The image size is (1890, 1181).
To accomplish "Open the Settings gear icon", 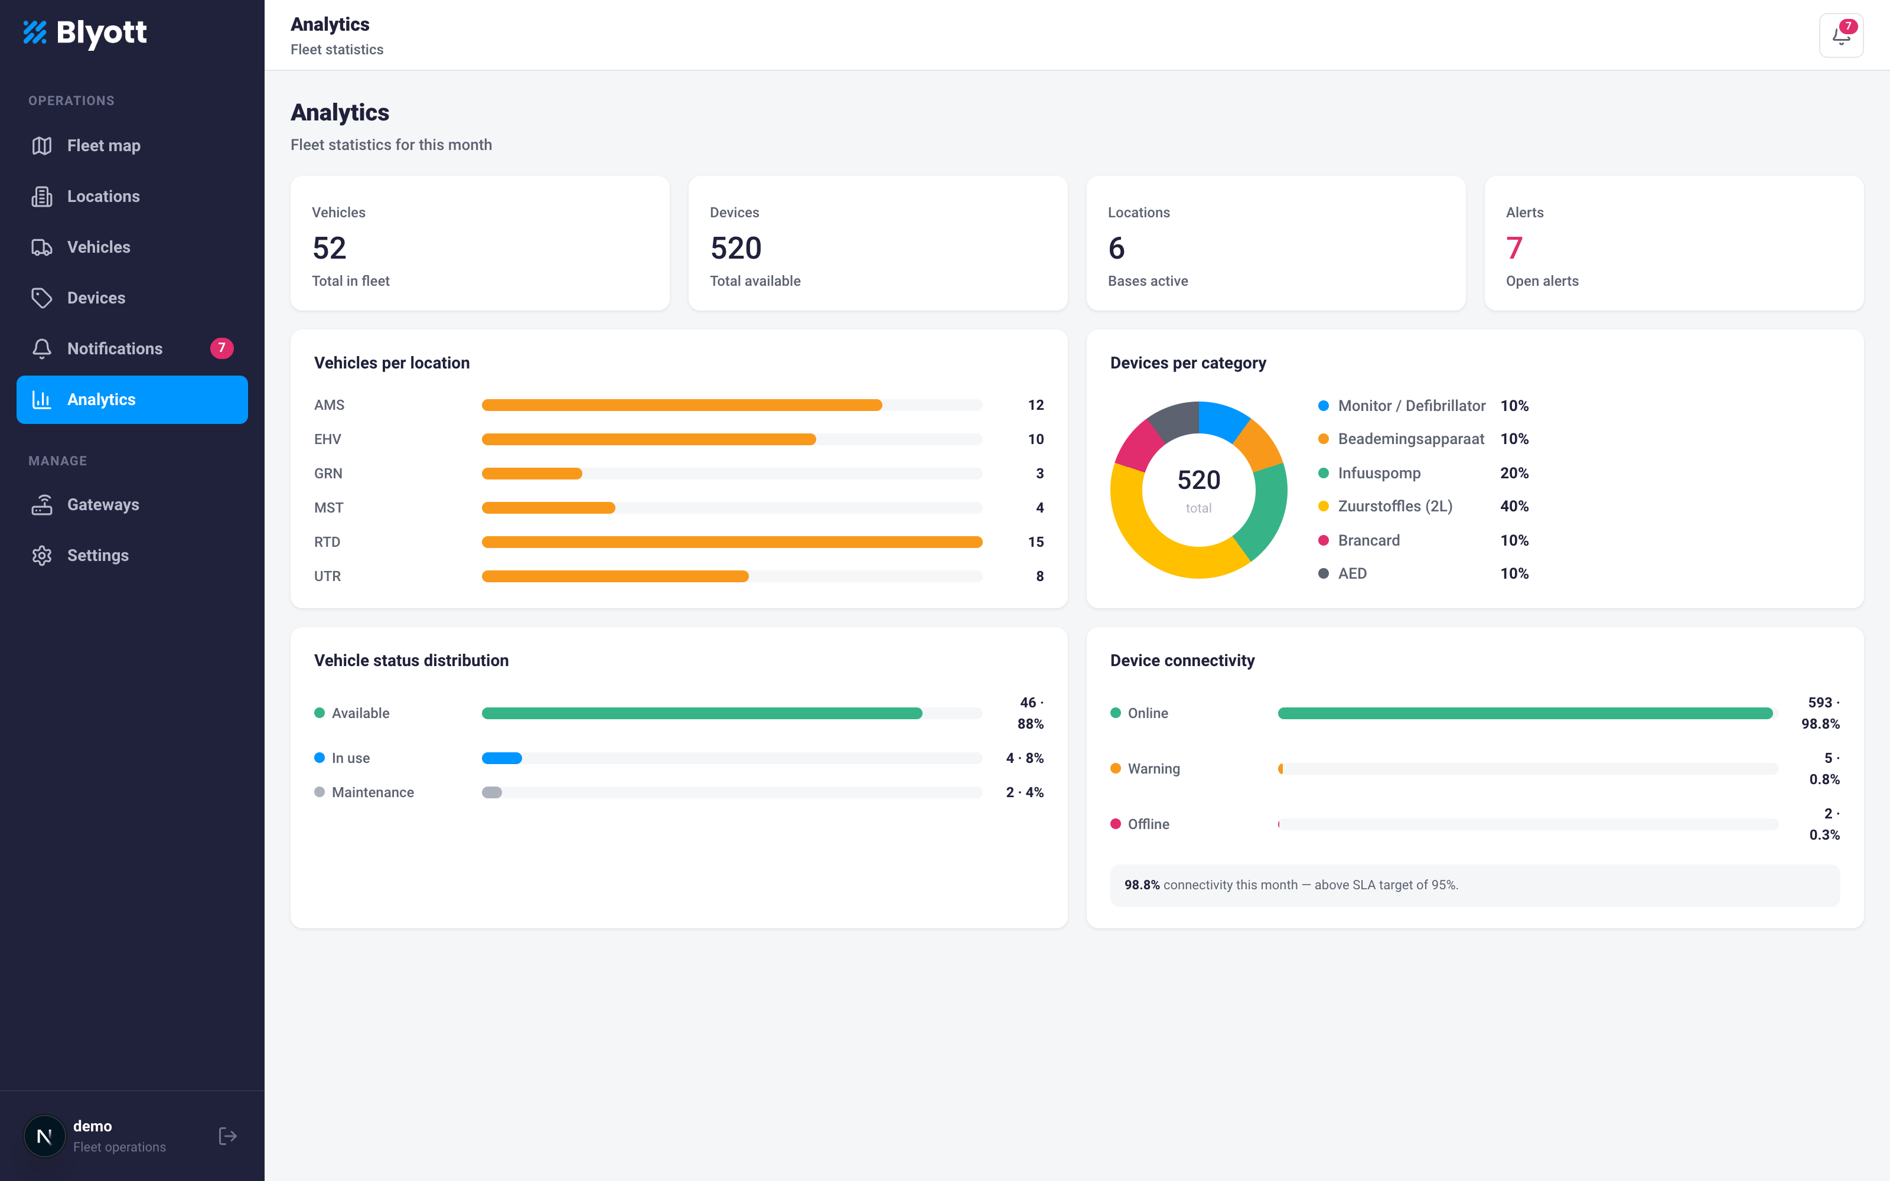I will click(41, 555).
